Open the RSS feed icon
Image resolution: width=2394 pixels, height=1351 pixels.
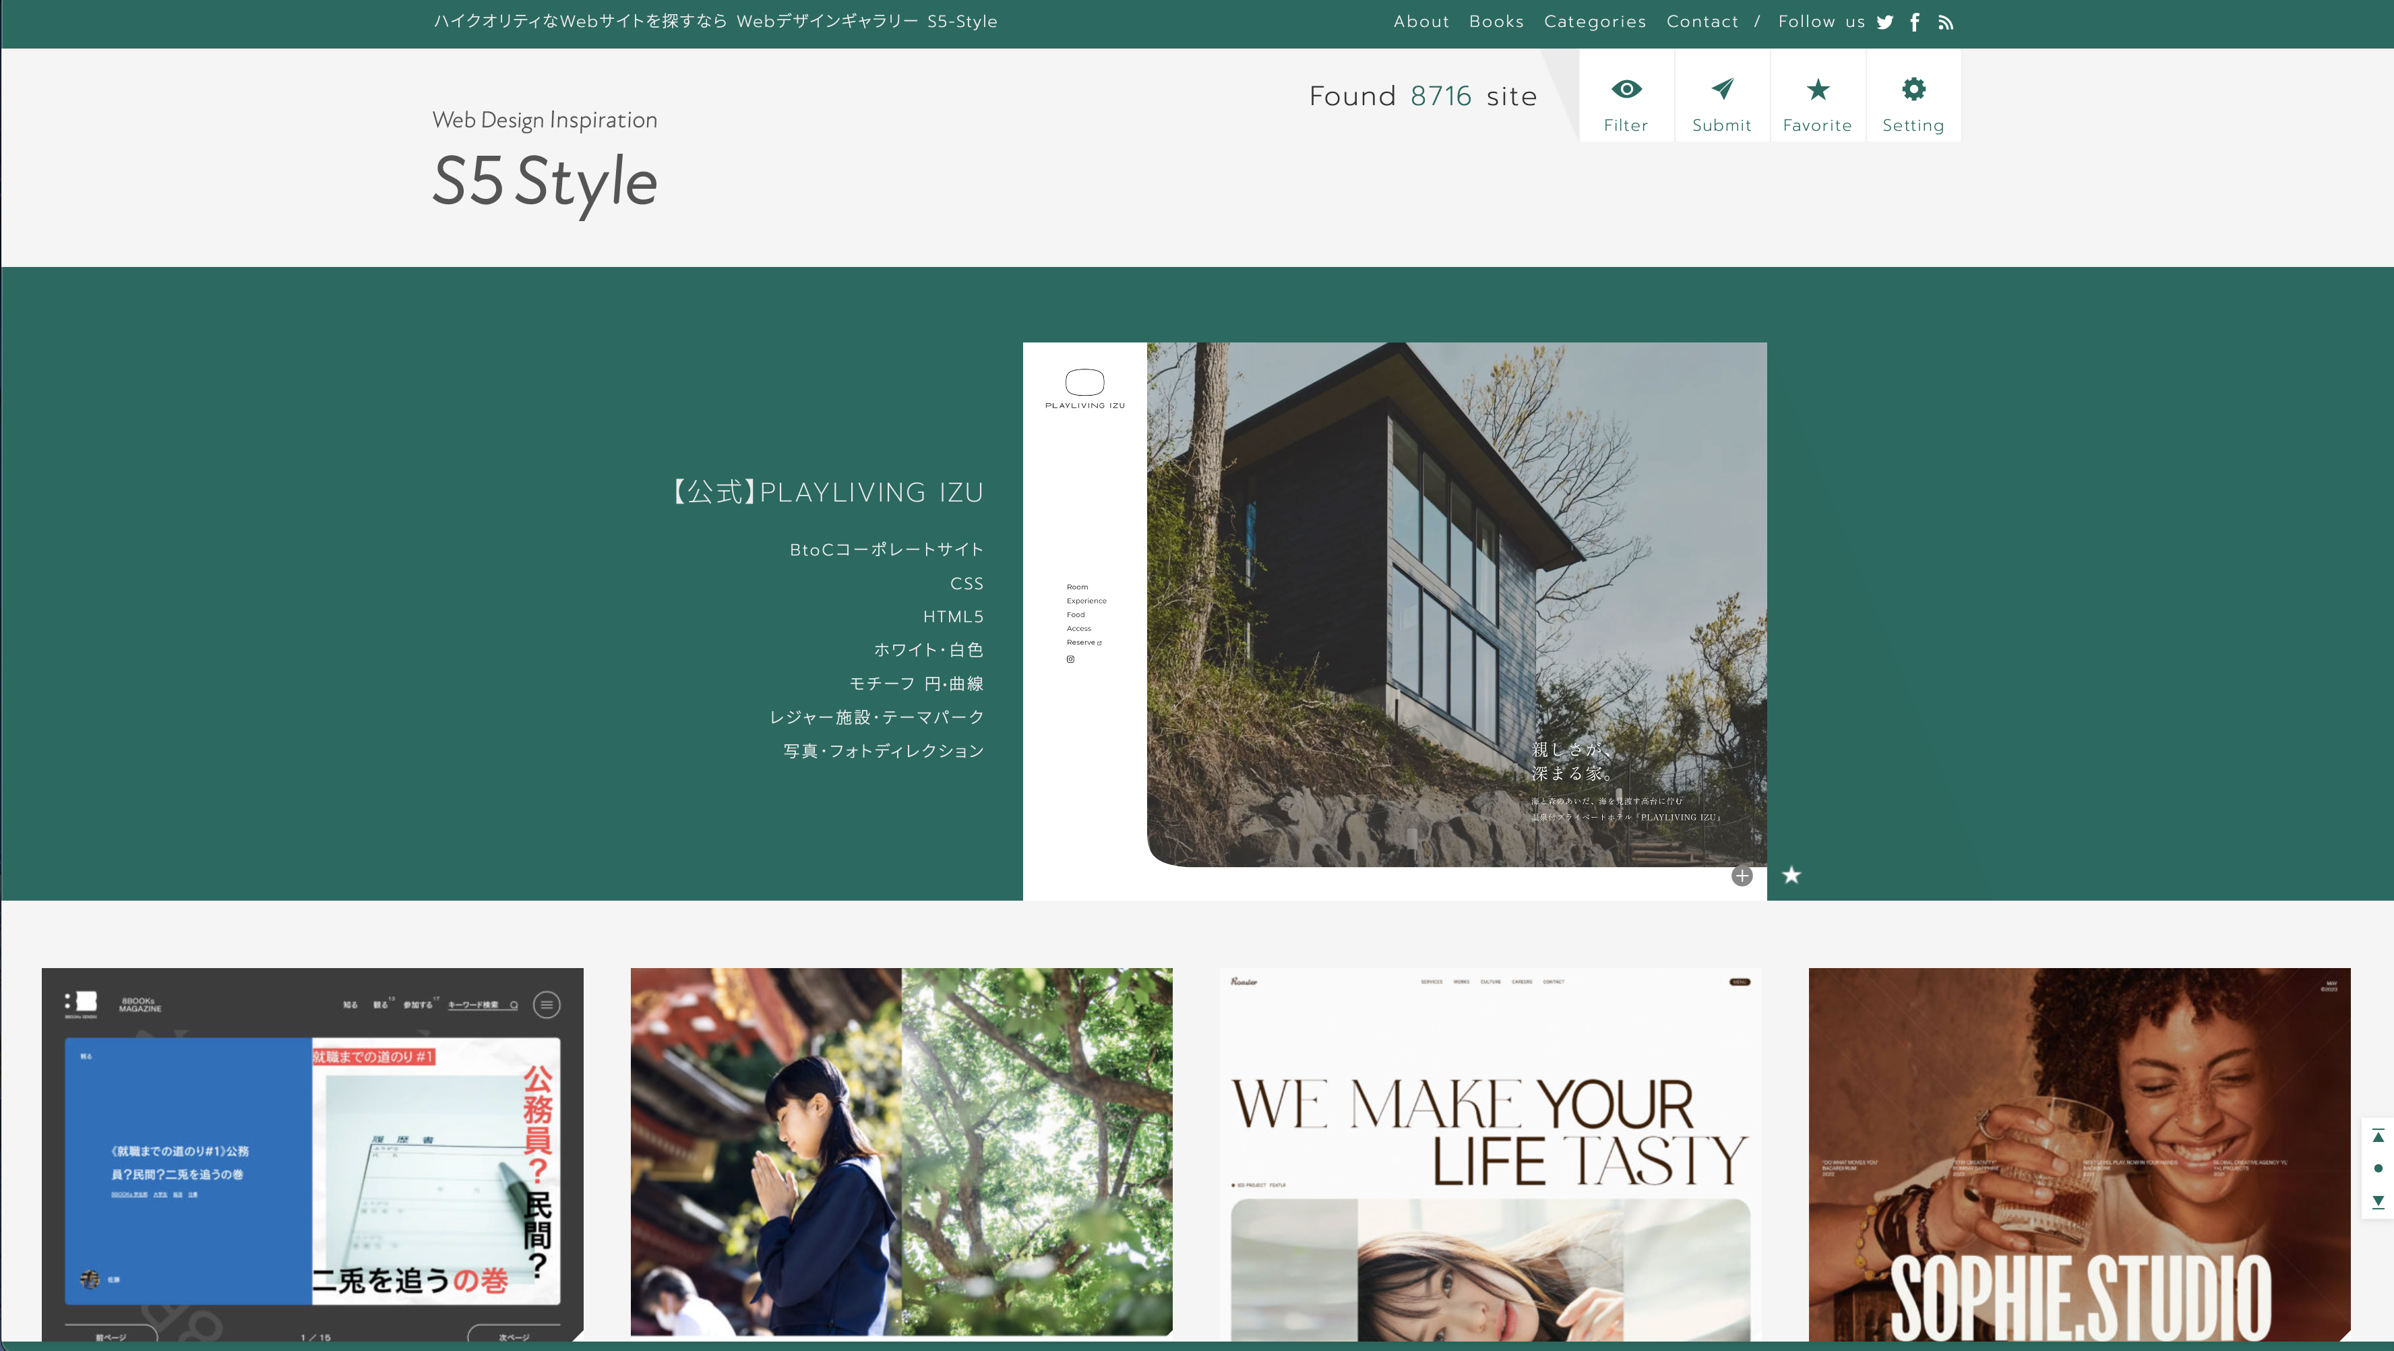1946,22
